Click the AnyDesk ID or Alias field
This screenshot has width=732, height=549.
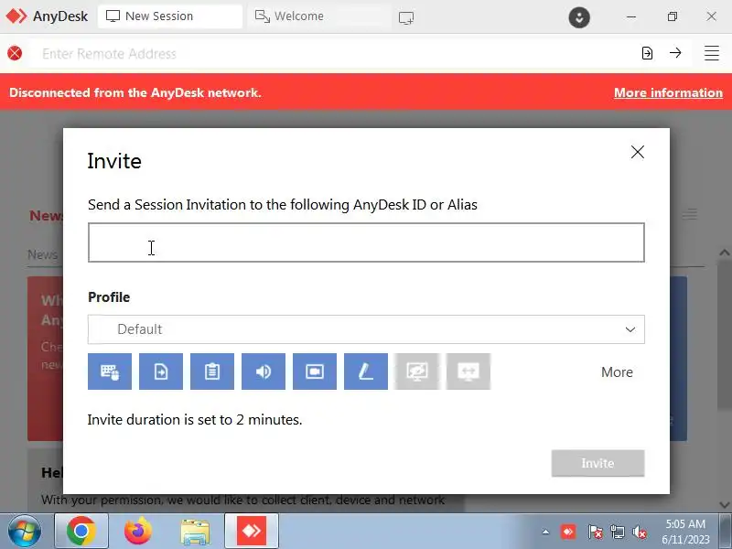(x=367, y=242)
